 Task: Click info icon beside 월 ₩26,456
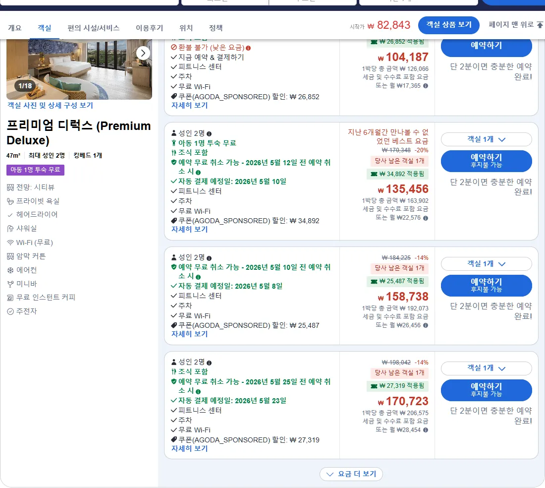pos(426,325)
